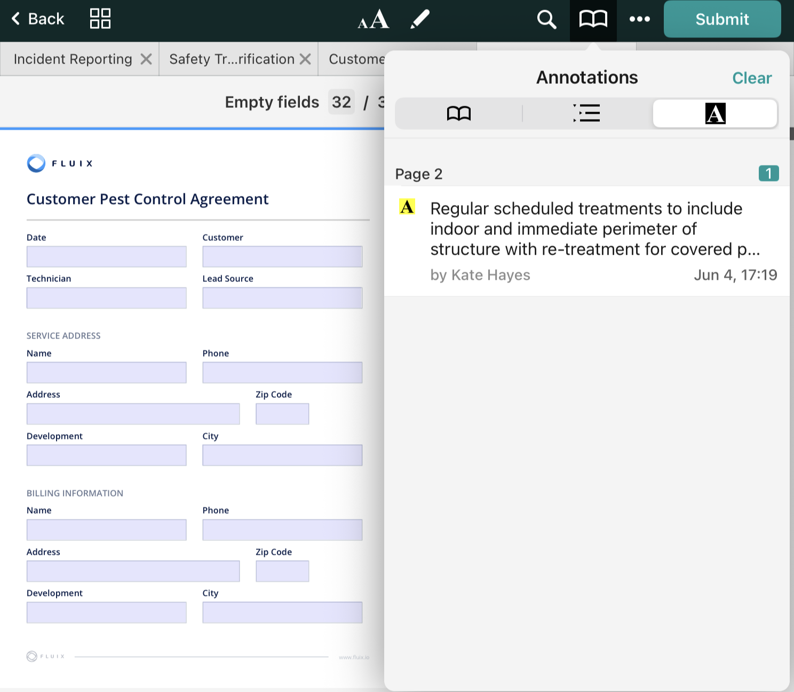
Task: Close the Incident Reporting tab
Action: click(x=146, y=59)
